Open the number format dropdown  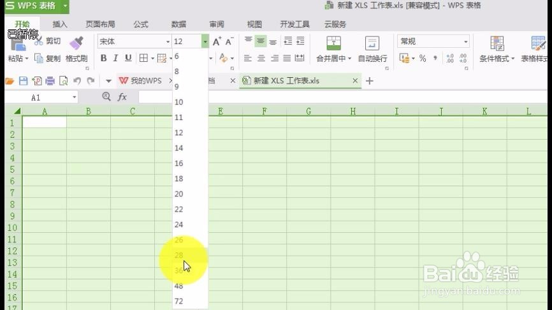466,41
